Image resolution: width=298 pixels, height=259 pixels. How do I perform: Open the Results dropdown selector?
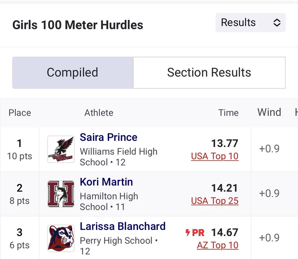(x=250, y=22)
